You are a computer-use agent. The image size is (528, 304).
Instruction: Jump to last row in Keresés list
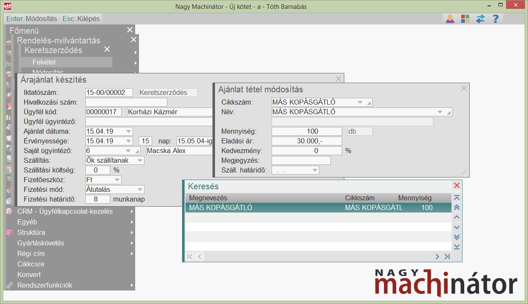click(x=457, y=247)
